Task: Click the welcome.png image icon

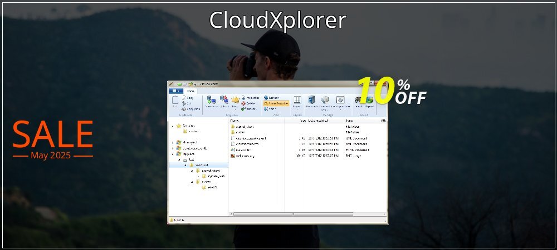Action: (x=233, y=156)
